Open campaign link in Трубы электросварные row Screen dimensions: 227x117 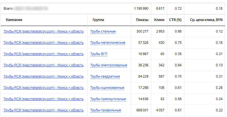coord(44,65)
